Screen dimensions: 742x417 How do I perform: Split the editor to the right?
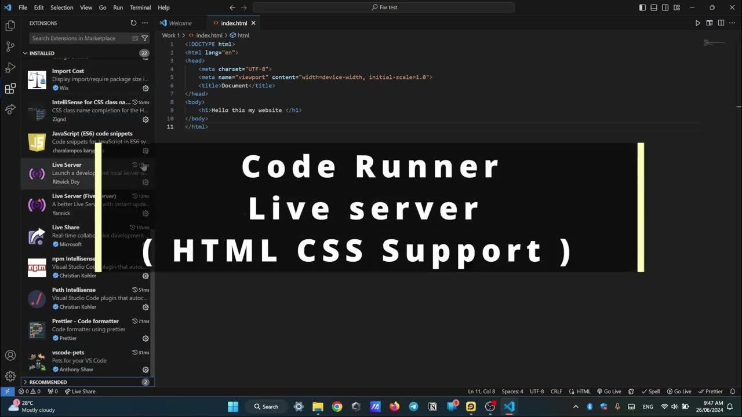[x=721, y=23]
